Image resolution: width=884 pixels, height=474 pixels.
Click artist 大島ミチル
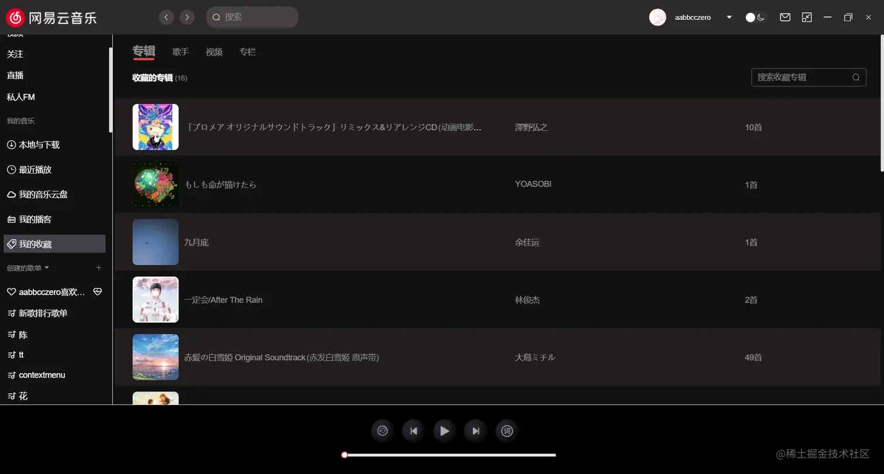(535, 357)
